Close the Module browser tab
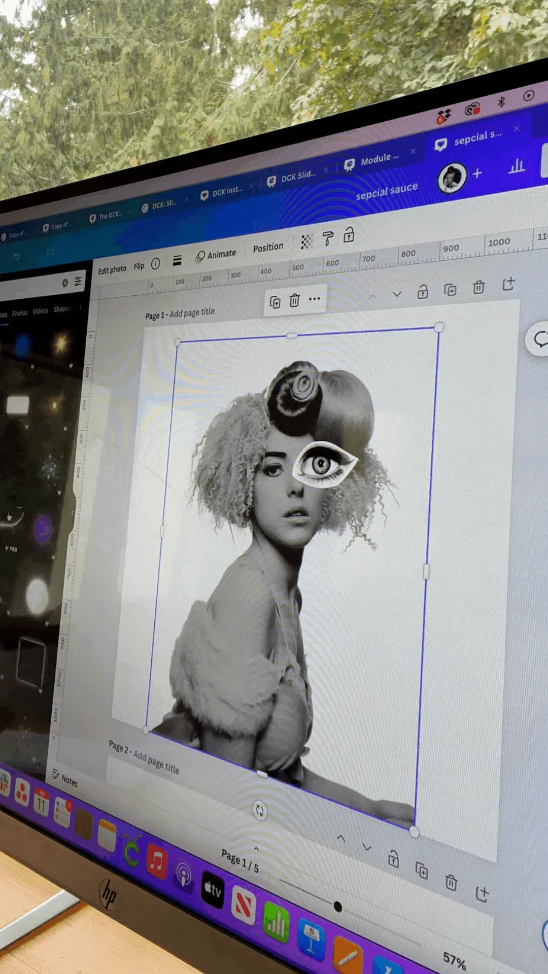 pyautogui.click(x=413, y=151)
